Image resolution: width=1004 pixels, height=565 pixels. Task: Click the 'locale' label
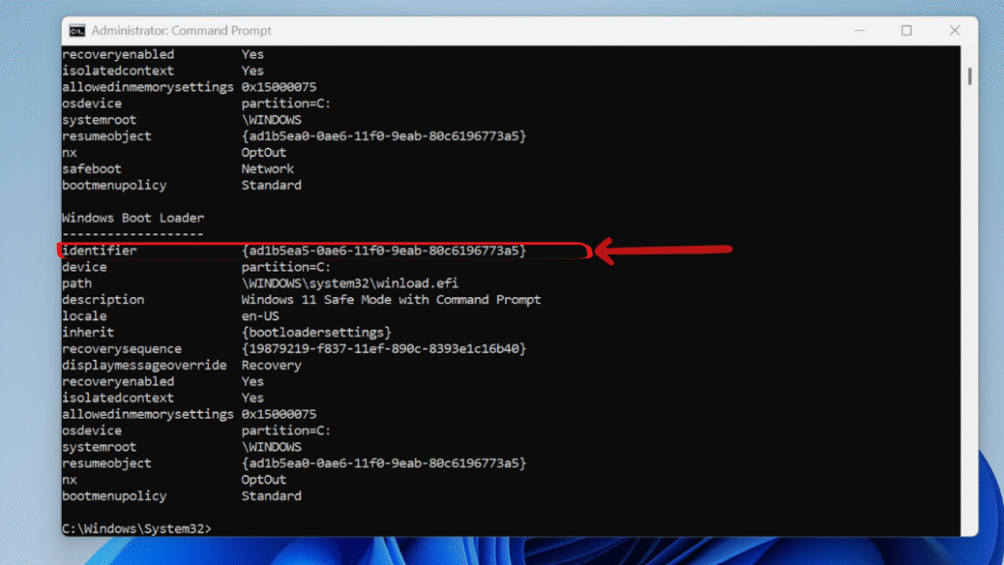(x=84, y=317)
